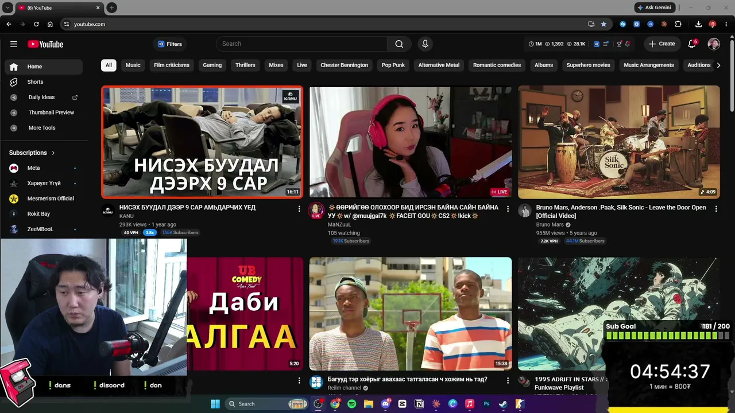
Task: Open Chrome downloads
Action: [698, 24]
